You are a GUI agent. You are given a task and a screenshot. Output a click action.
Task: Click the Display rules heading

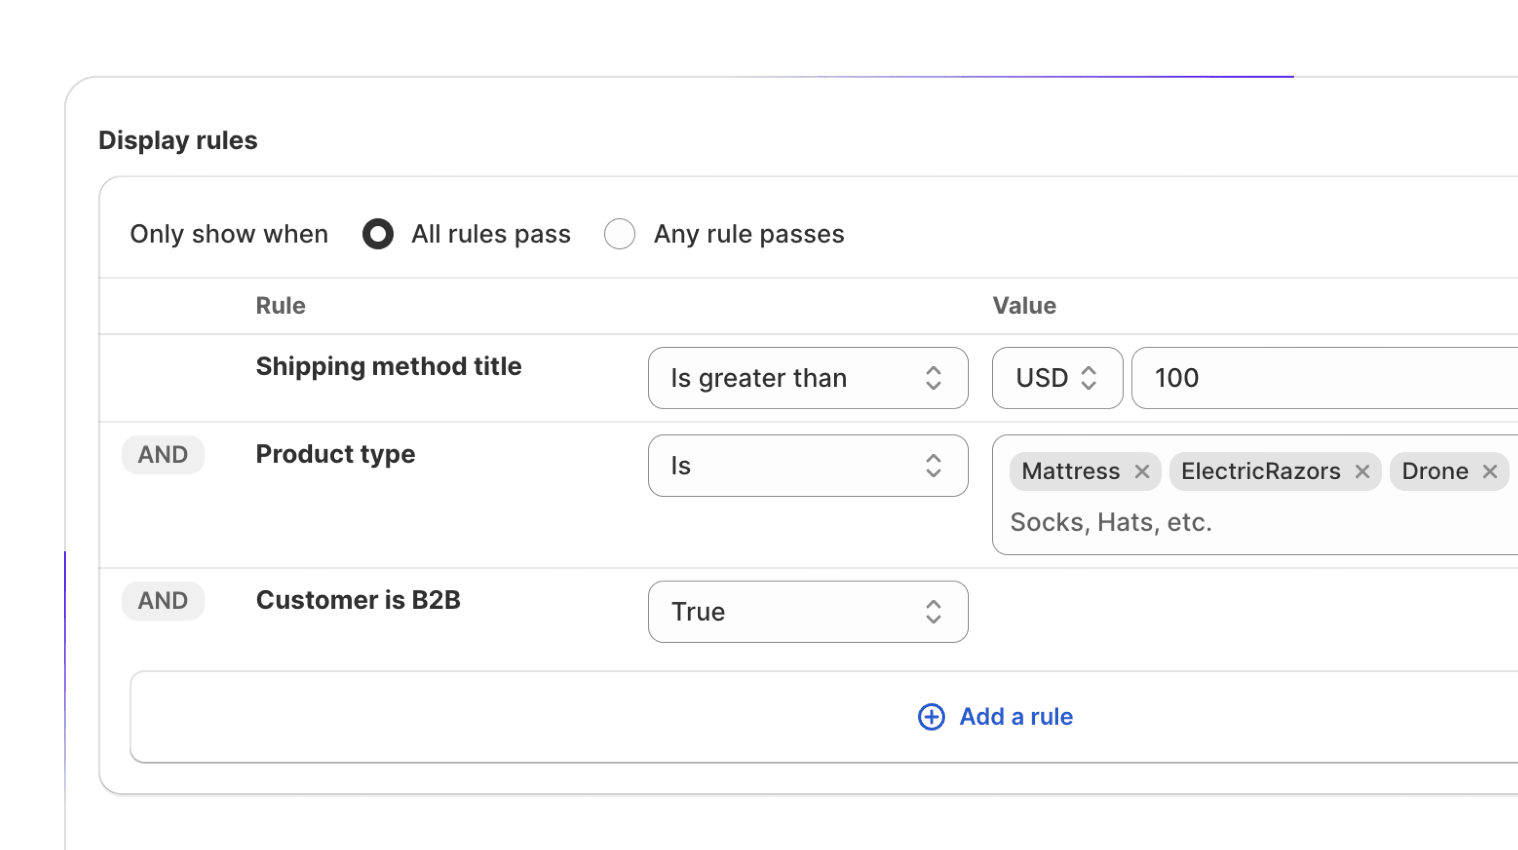pos(178,140)
